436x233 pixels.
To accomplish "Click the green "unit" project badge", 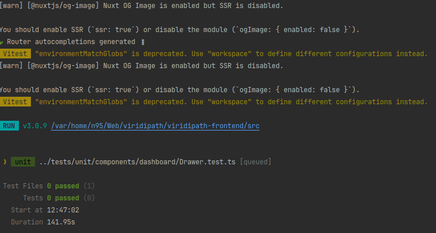I will [x=23, y=162].
